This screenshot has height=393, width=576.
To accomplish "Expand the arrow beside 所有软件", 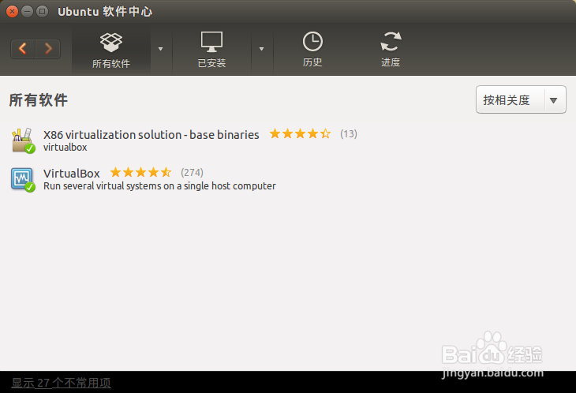I will pos(160,49).
